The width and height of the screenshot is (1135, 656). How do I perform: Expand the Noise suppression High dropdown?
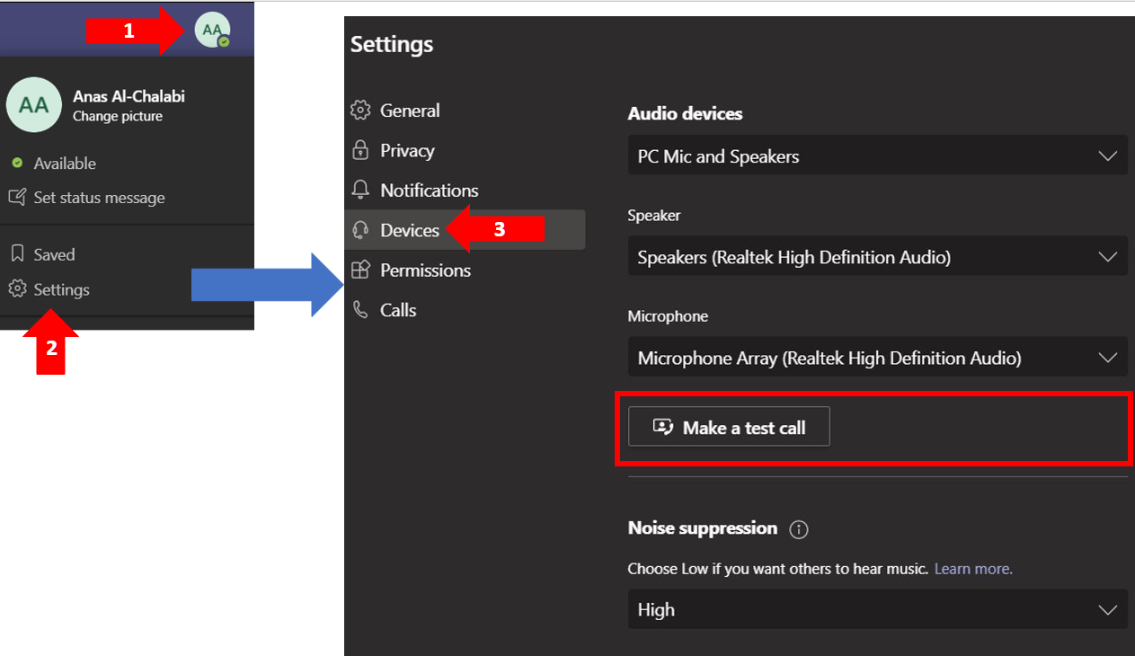point(877,609)
